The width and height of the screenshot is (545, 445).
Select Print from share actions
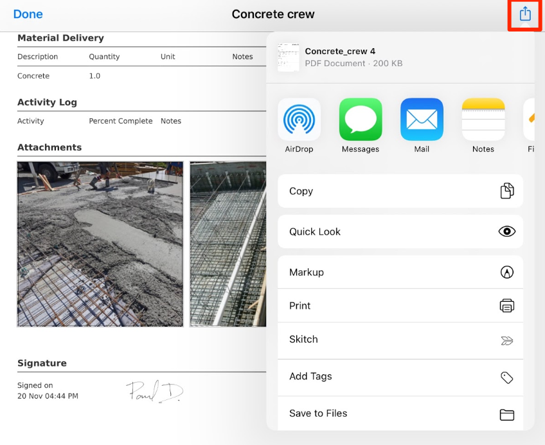400,305
